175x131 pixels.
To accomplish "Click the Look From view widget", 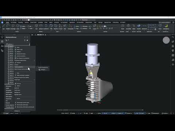I will 166,40.
